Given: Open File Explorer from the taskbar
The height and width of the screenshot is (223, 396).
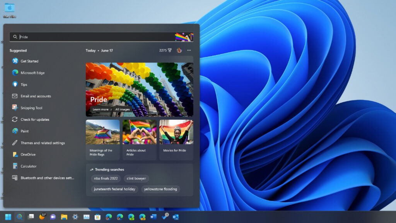Looking at the screenshot, I should pyautogui.click(x=64, y=217).
